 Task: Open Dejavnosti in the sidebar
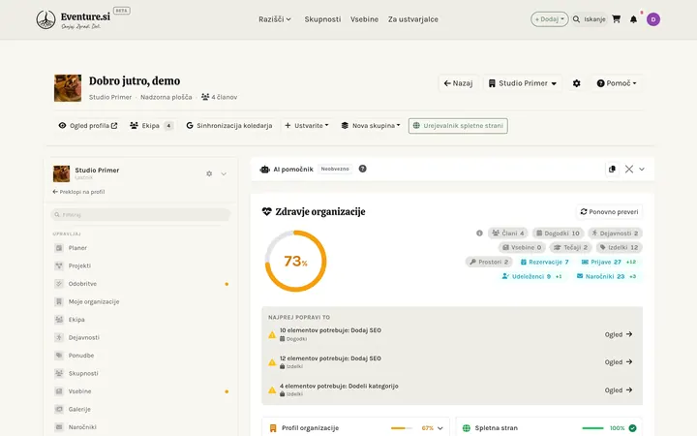point(140,337)
